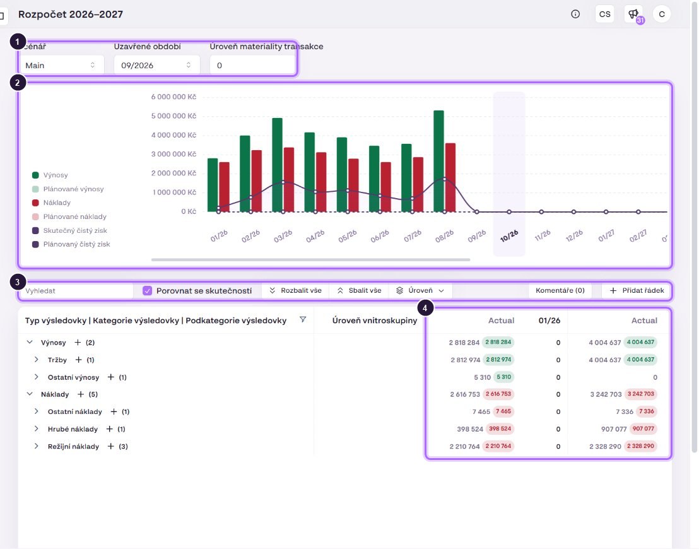Viewport: 699px width, 549px height.
Task: Click the Vyhledat search field
Action: 76,291
